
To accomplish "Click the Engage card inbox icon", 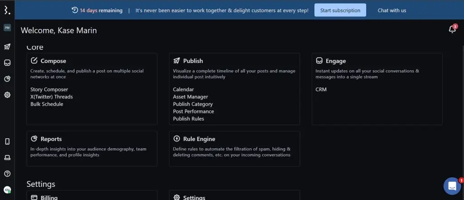I will click(319, 61).
